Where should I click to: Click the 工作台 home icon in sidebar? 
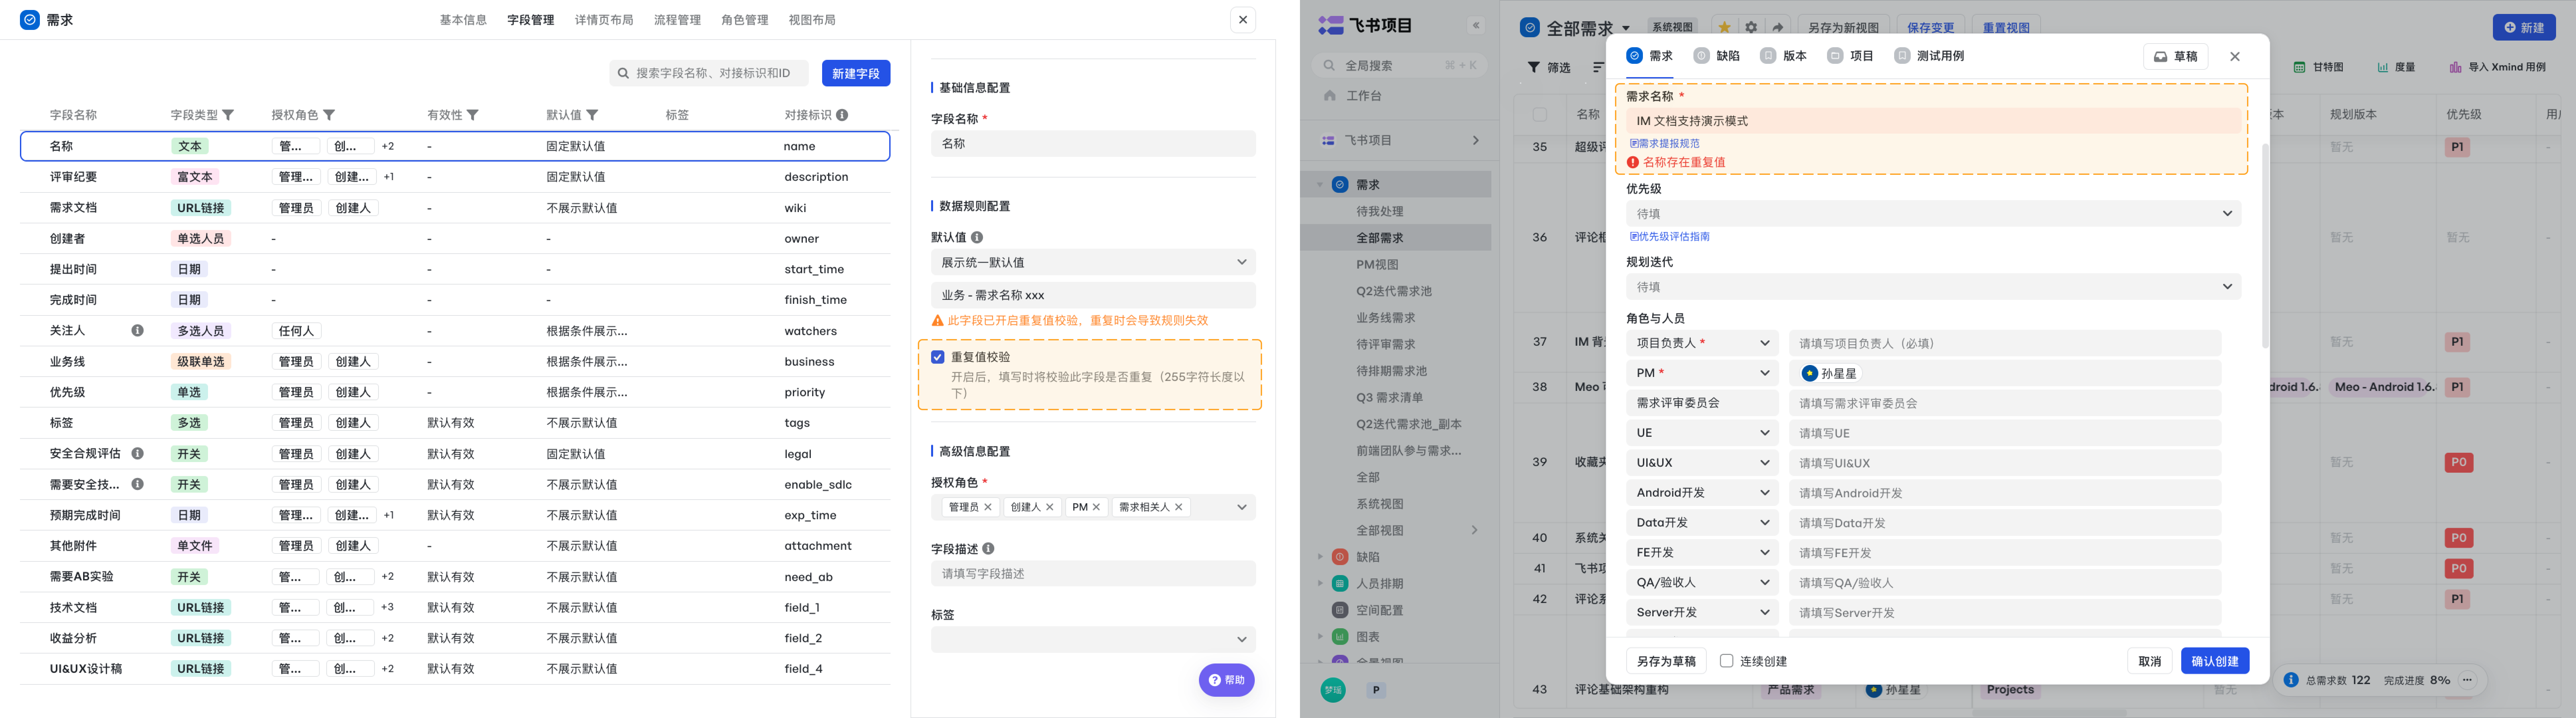1330,96
